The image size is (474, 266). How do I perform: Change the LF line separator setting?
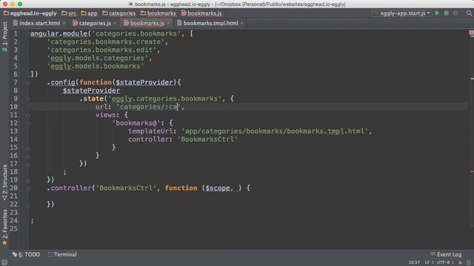coord(429,263)
